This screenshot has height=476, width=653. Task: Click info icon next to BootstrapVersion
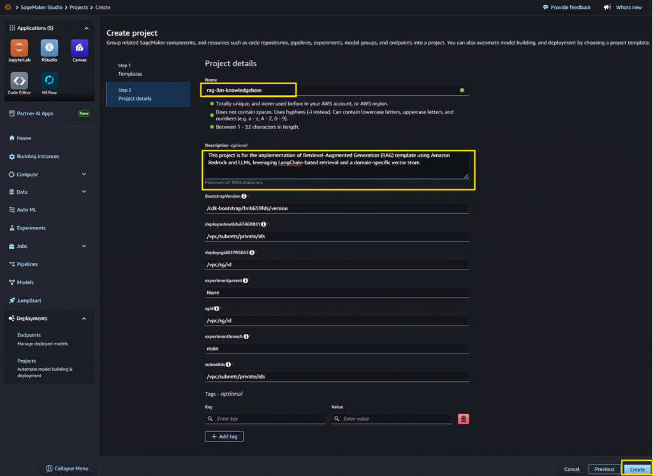244,196
